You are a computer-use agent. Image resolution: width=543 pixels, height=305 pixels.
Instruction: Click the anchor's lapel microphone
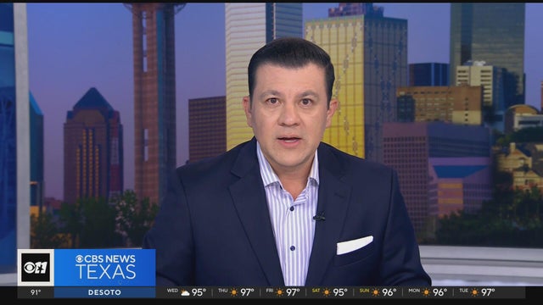click(319, 217)
